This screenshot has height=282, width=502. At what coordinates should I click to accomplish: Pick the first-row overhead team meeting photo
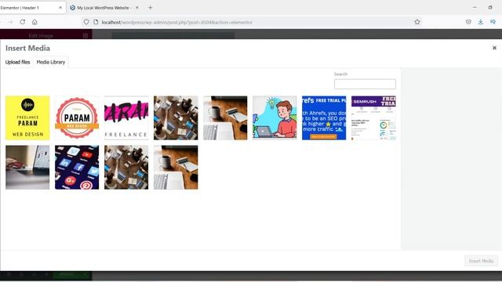pos(176,117)
